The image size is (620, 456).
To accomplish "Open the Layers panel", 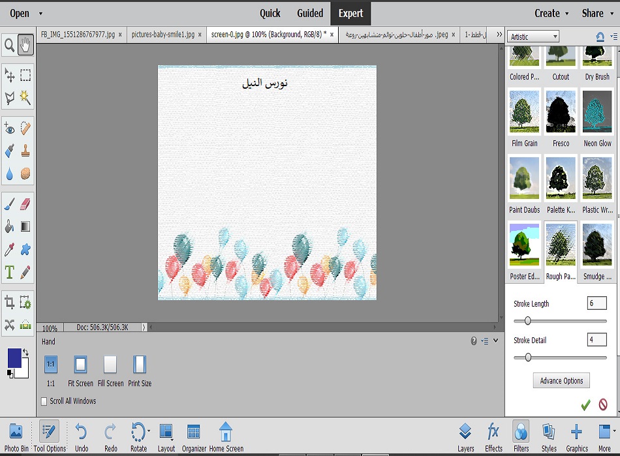I will tap(465, 436).
